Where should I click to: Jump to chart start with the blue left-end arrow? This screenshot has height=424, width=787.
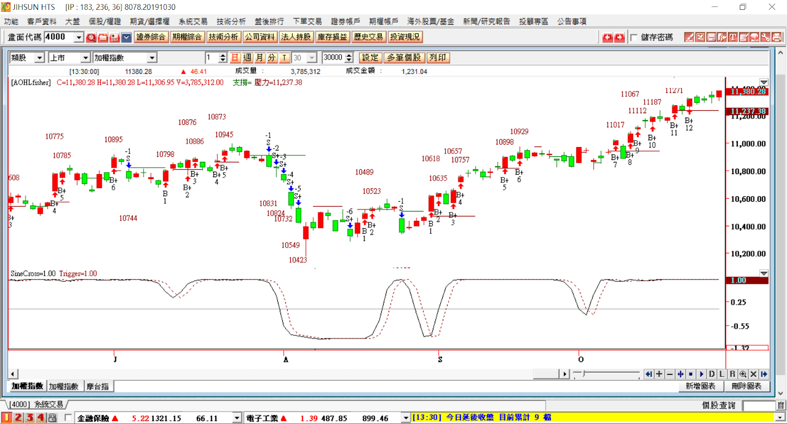click(649, 374)
